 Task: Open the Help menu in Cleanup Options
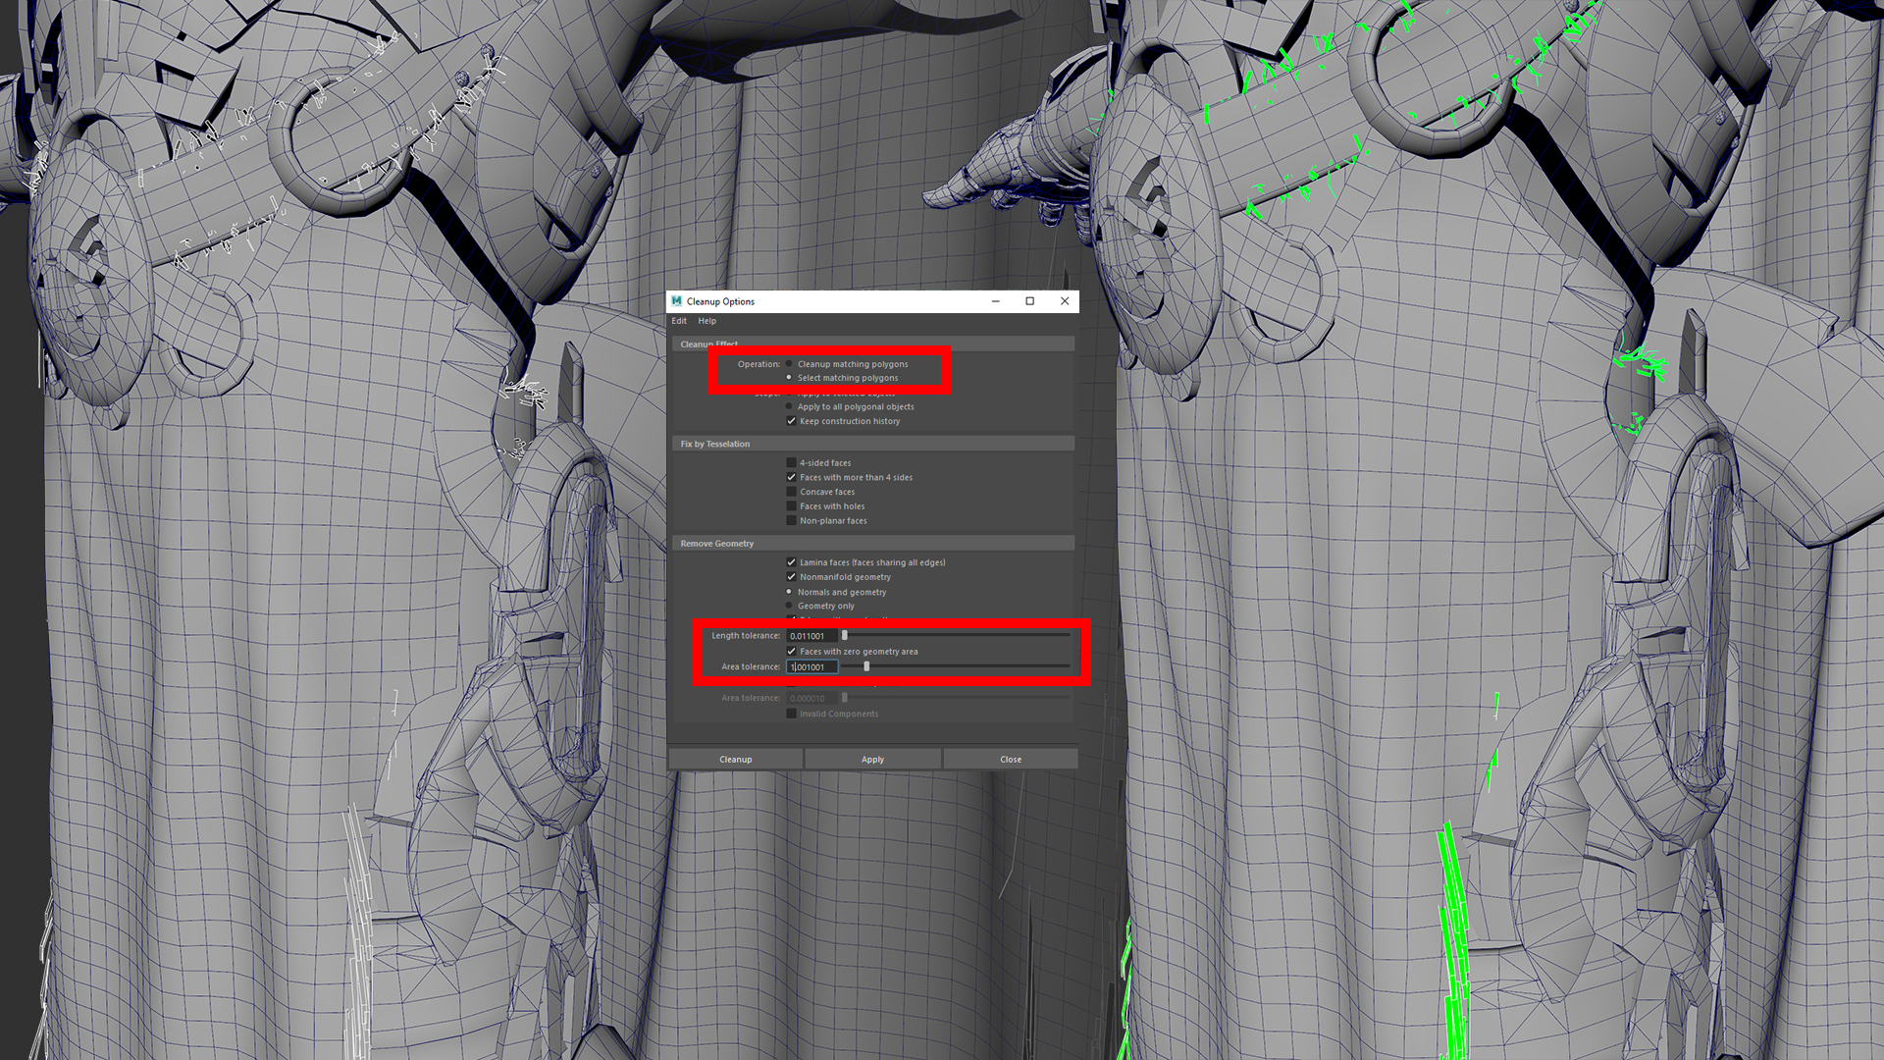point(706,321)
